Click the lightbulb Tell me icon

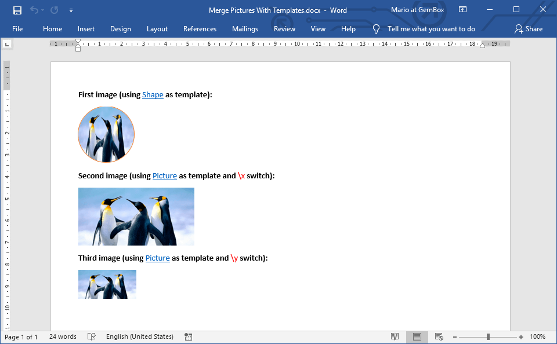click(376, 29)
